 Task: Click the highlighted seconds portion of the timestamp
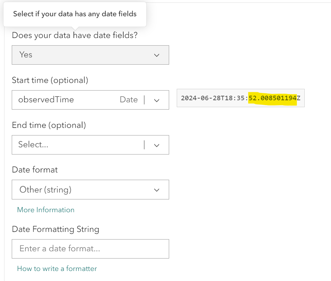coord(272,98)
